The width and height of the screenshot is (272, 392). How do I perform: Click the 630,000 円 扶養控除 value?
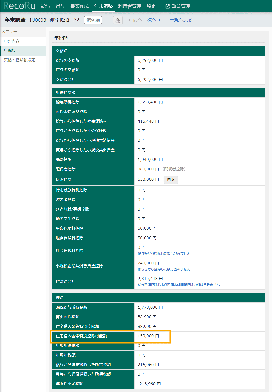tap(148, 179)
